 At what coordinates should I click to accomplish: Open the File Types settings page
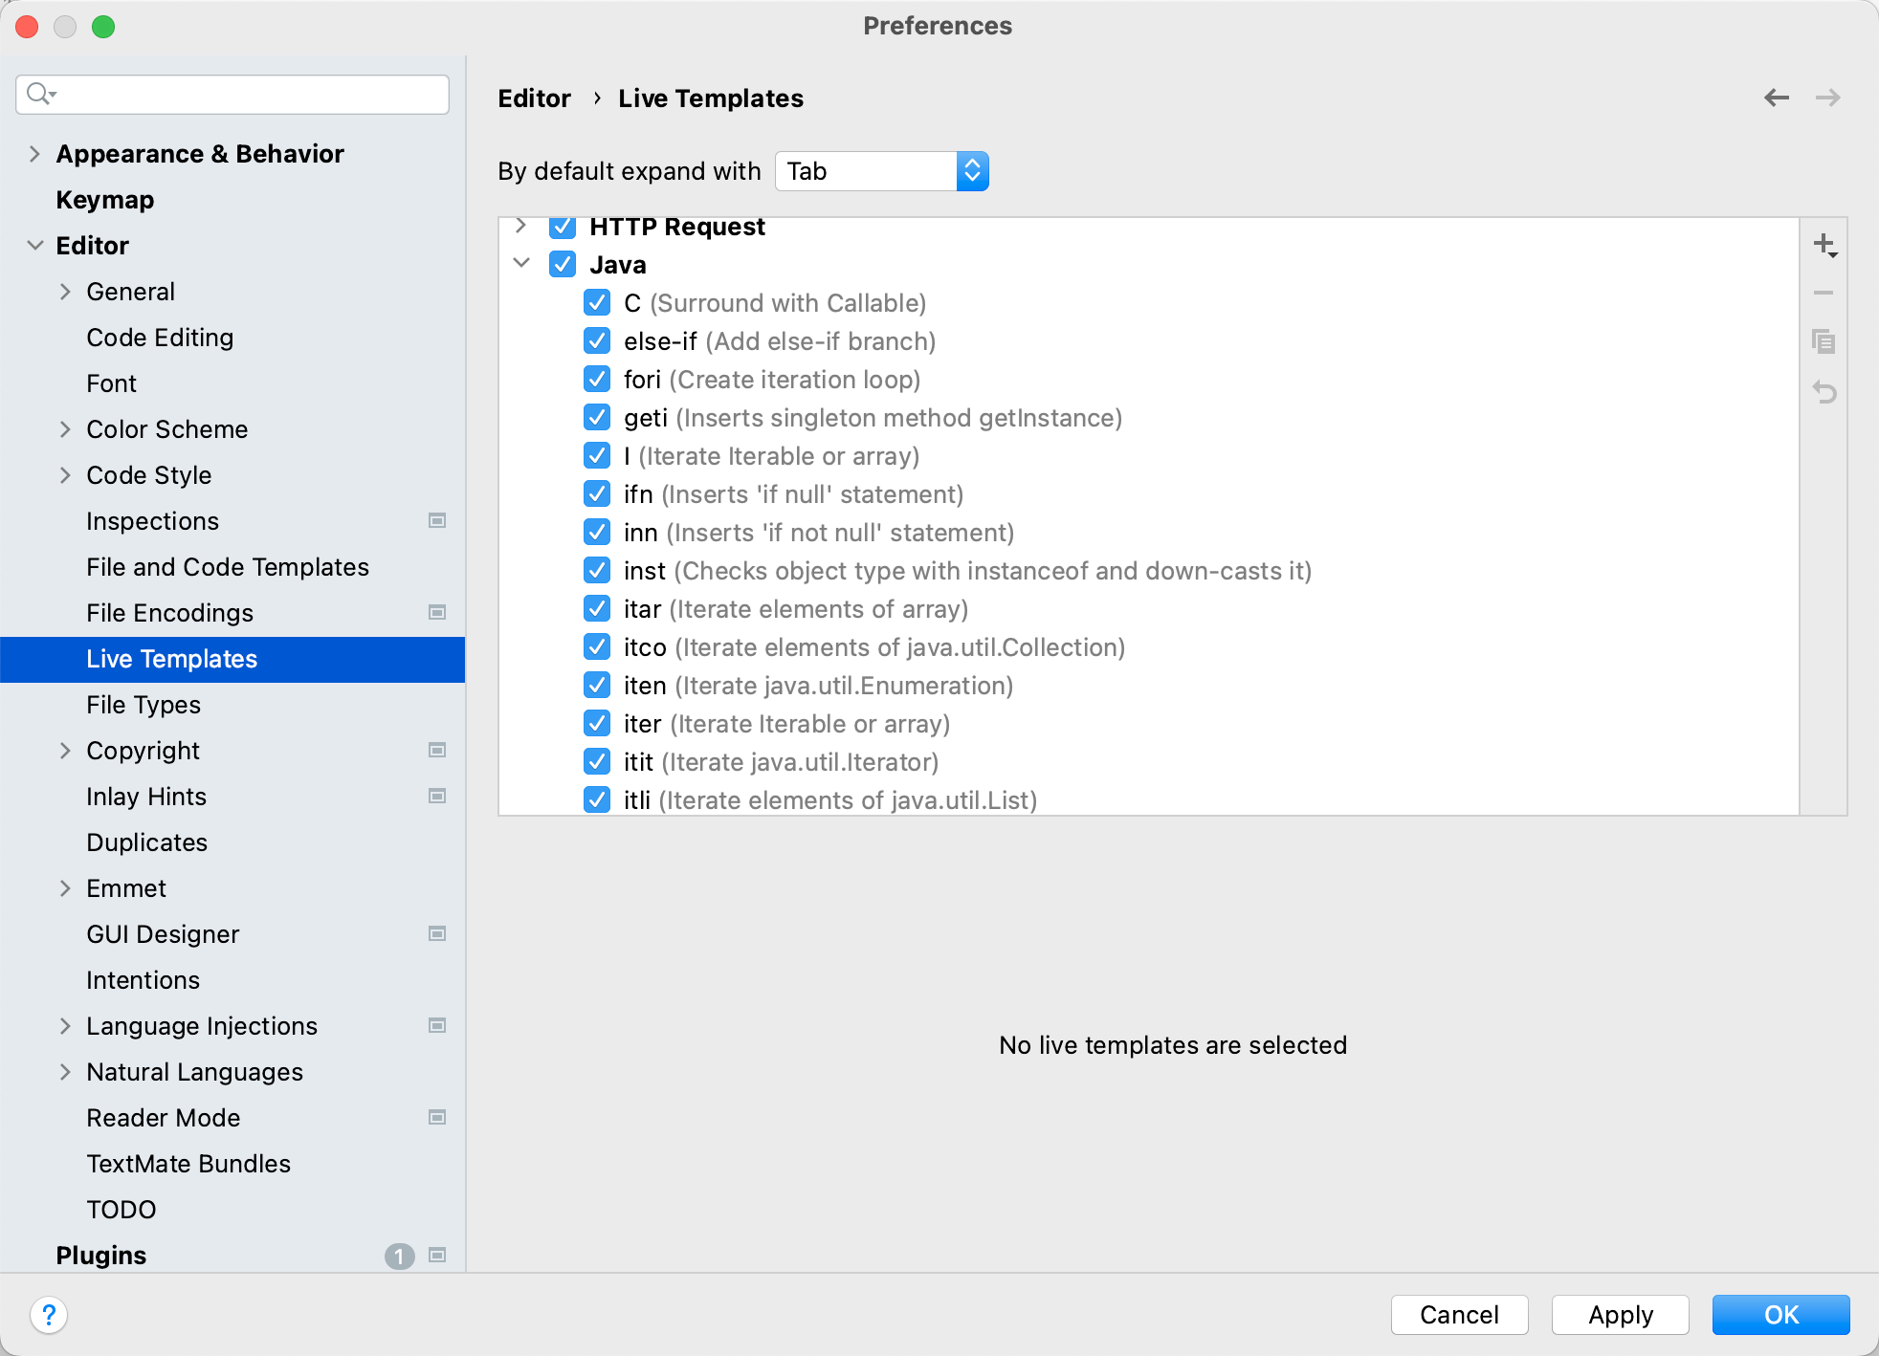(144, 705)
